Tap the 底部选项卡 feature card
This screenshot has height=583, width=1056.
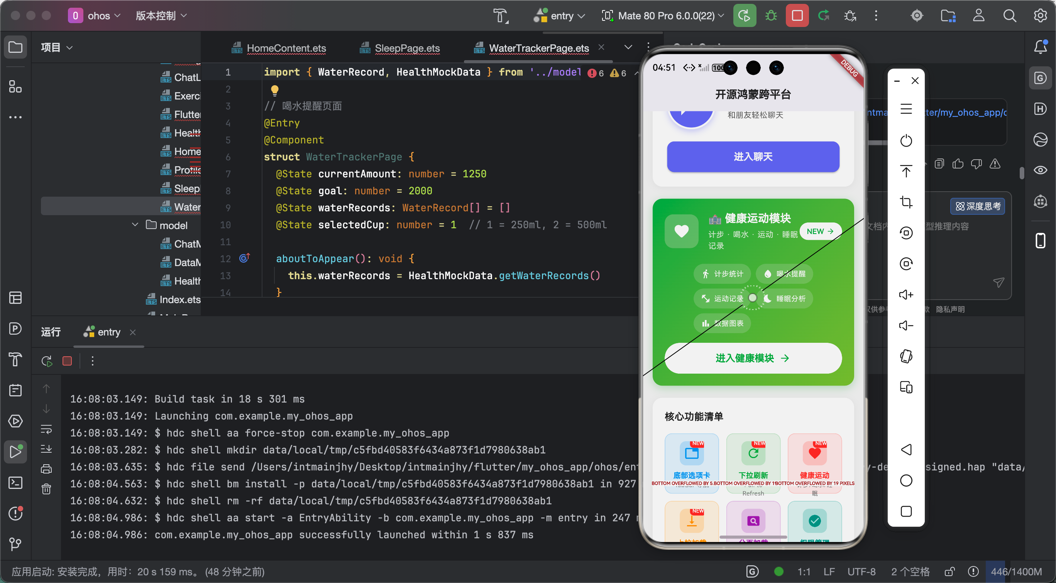tap(691, 463)
